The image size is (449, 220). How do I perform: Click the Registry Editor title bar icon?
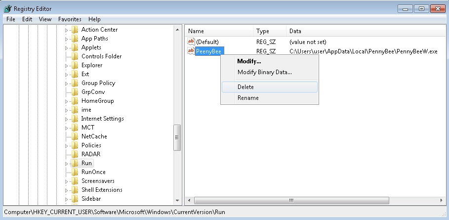pyautogui.click(x=8, y=9)
